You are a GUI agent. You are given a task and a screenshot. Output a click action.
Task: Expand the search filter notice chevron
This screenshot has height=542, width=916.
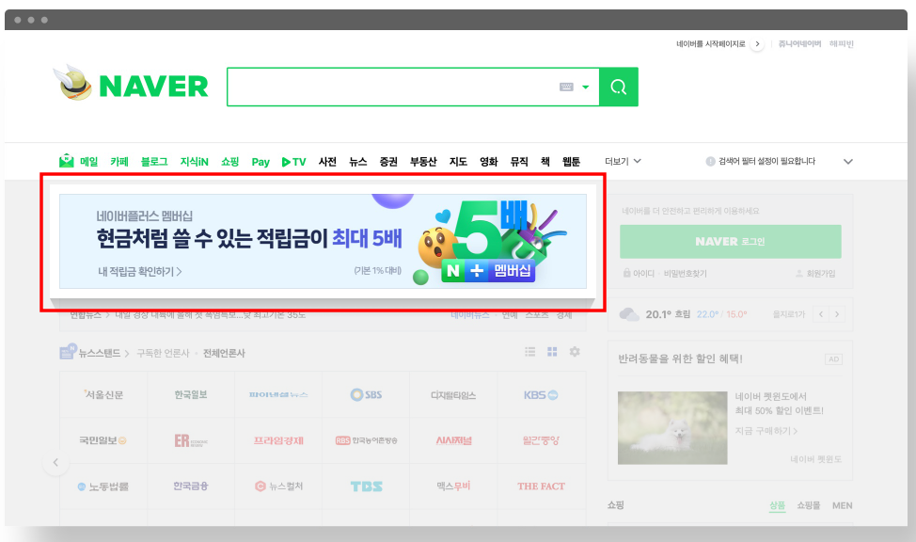[848, 161]
